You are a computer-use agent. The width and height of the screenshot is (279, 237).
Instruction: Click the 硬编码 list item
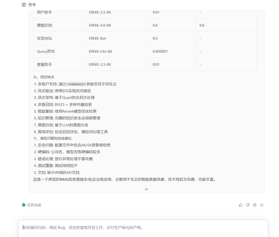(x=67, y=152)
